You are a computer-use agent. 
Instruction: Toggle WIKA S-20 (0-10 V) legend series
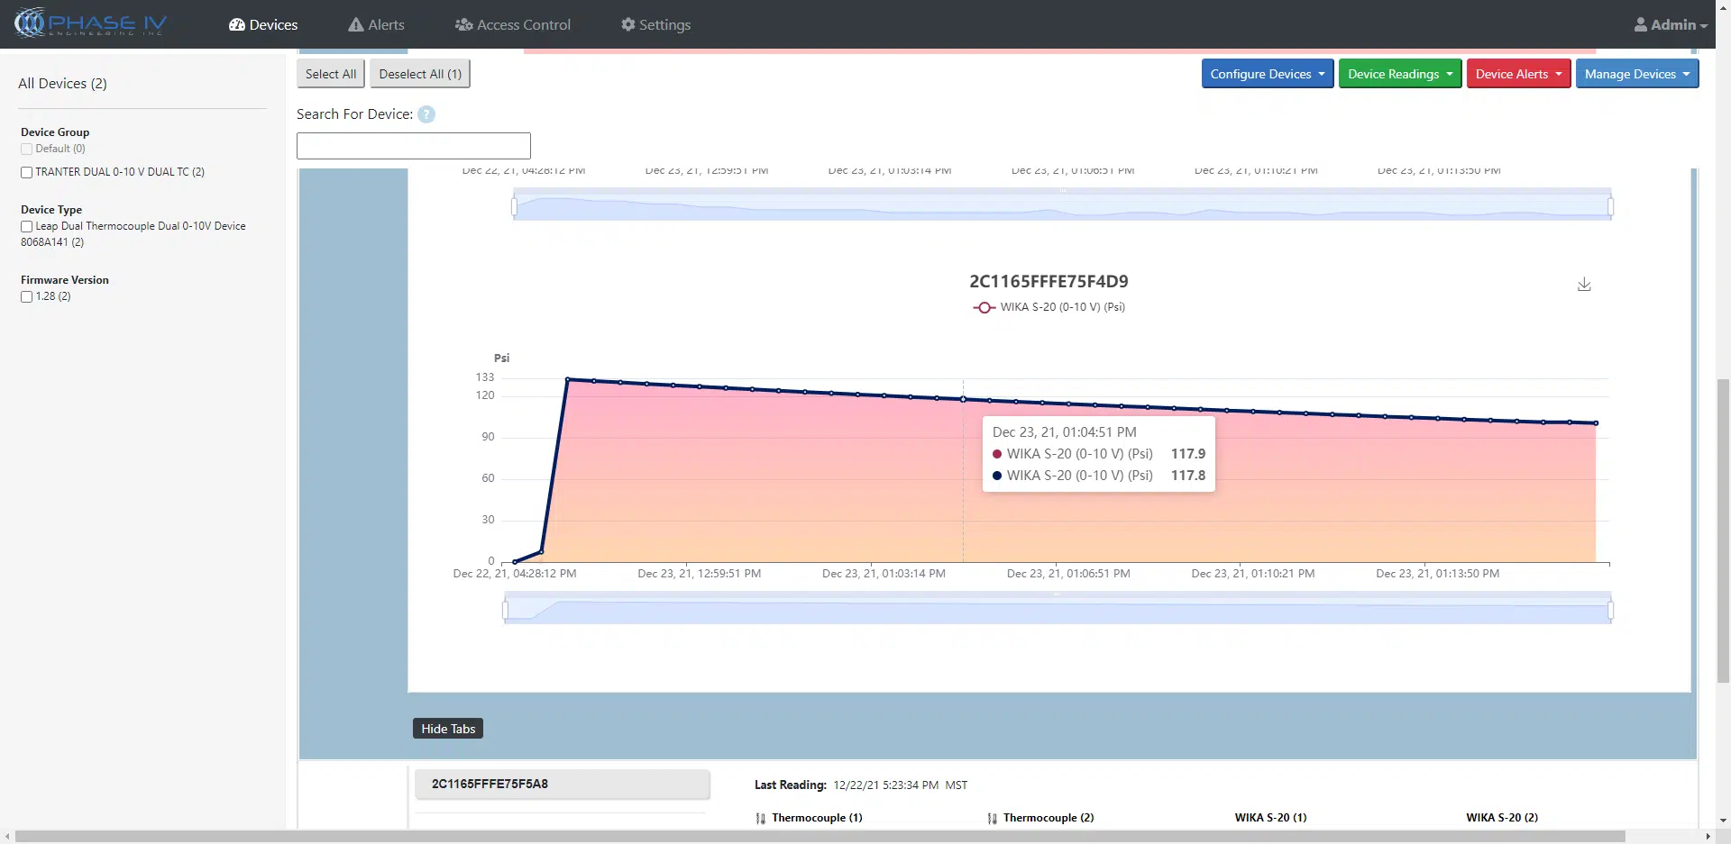[x=1049, y=307]
